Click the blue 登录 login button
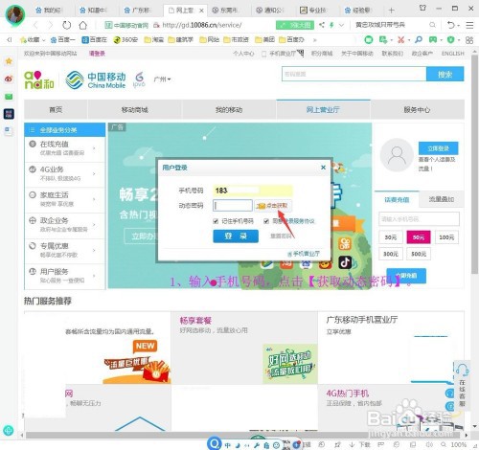 tap(236, 236)
